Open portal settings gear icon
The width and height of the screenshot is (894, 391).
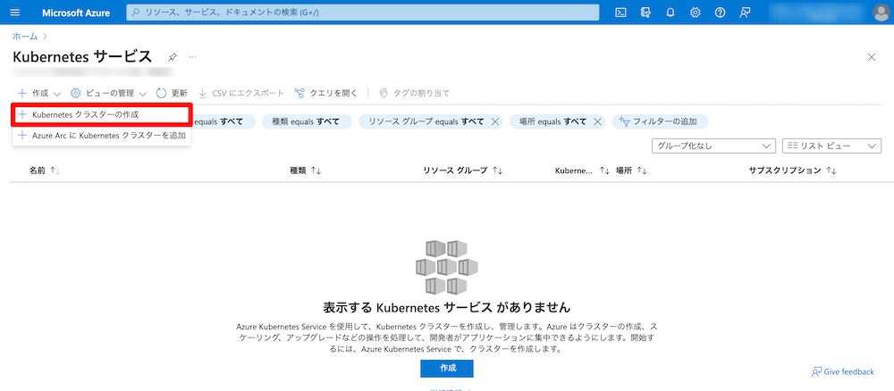pyautogui.click(x=695, y=12)
